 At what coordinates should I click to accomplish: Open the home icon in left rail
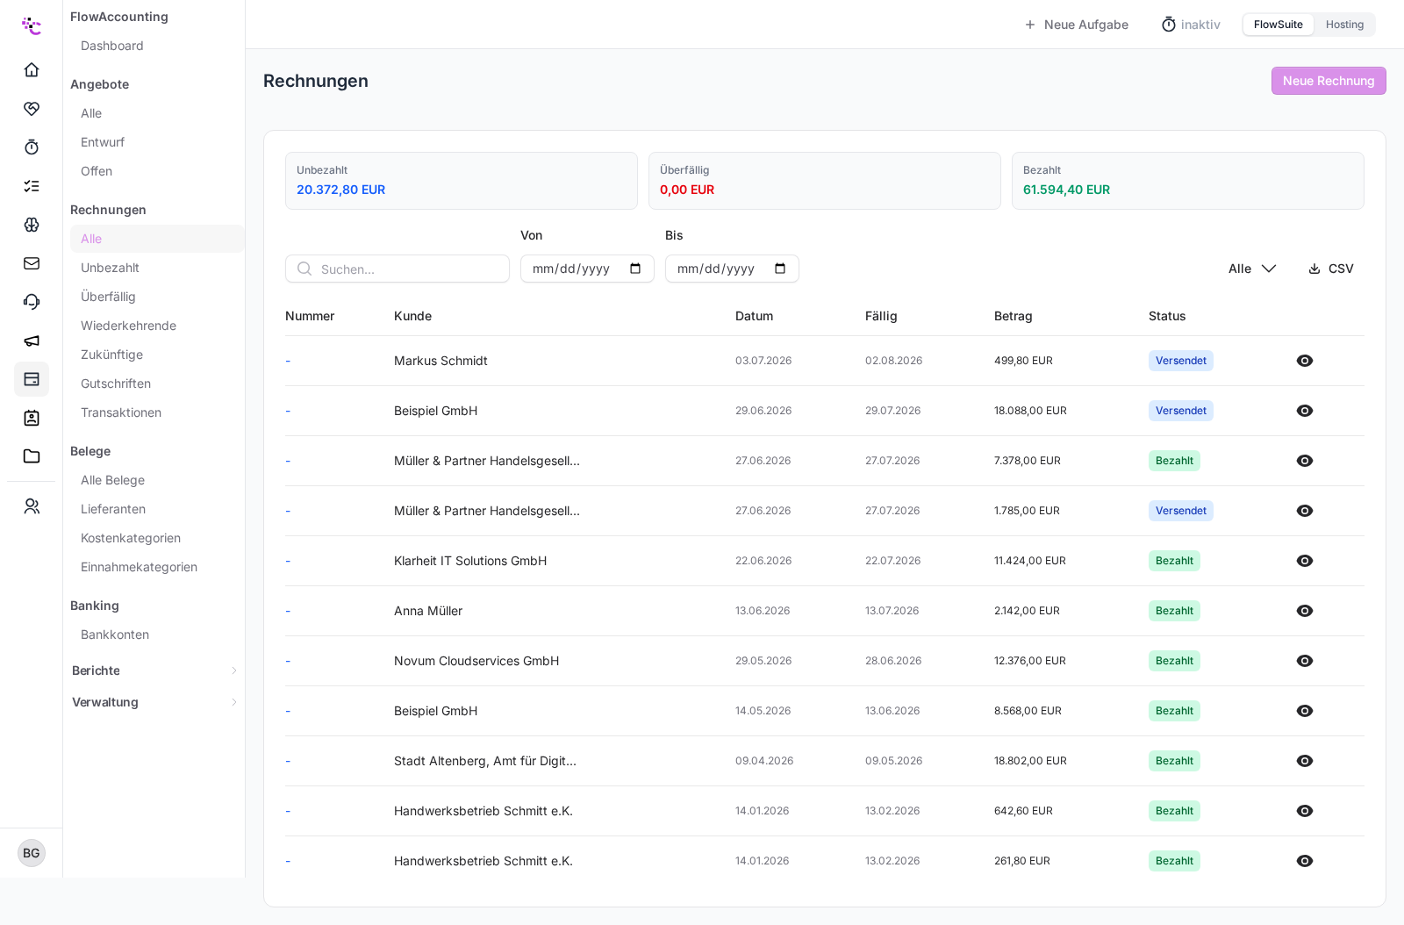[x=32, y=70]
